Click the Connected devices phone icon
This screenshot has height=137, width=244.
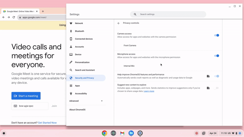(71, 39)
